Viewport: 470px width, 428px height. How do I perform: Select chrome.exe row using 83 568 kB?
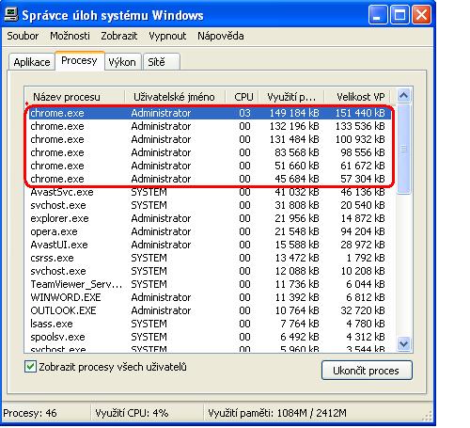(210, 152)
